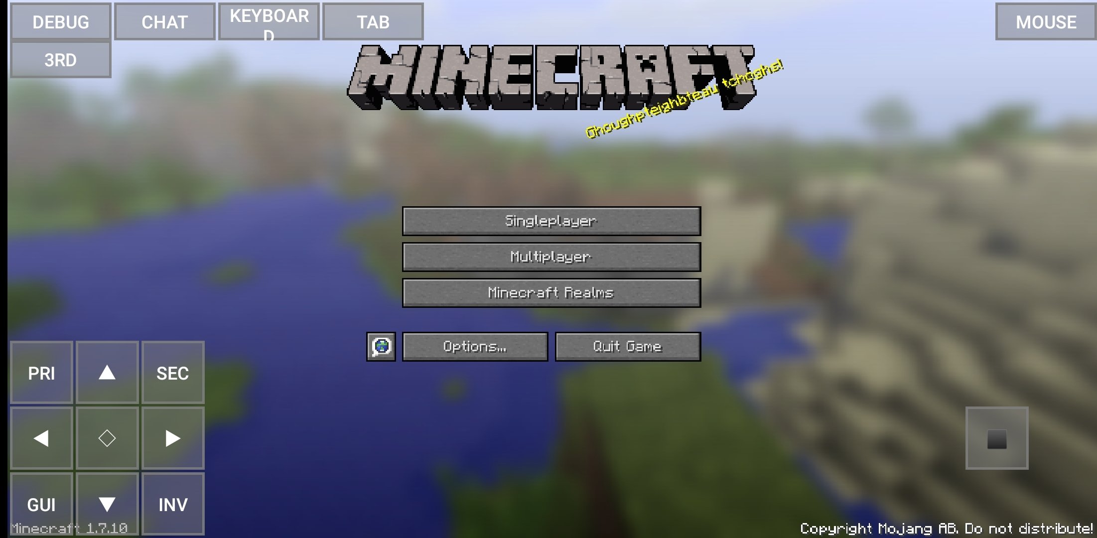Click the 3RD person view button
Viewport: 1097px width, 538px height.
61,59
